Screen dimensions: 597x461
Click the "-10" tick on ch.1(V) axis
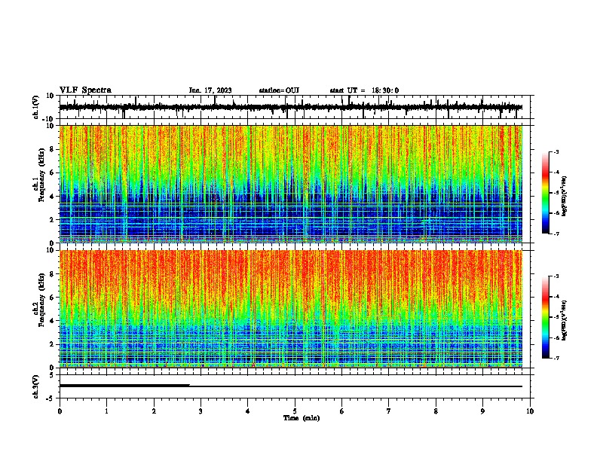coord(49,119)
